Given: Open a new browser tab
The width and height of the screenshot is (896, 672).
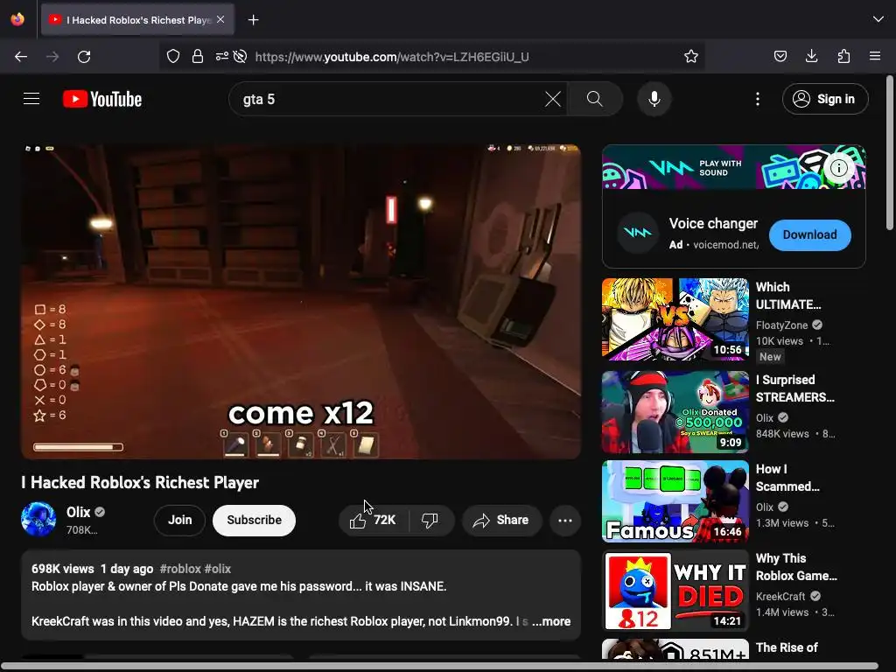Looking at the screenshot, I should click(253, 20).
